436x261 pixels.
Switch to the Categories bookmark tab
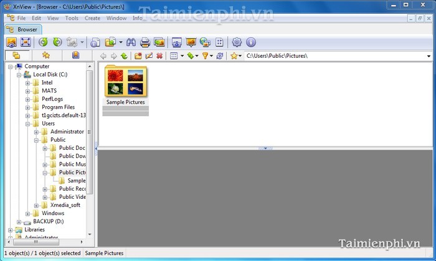tap(75, 55)
